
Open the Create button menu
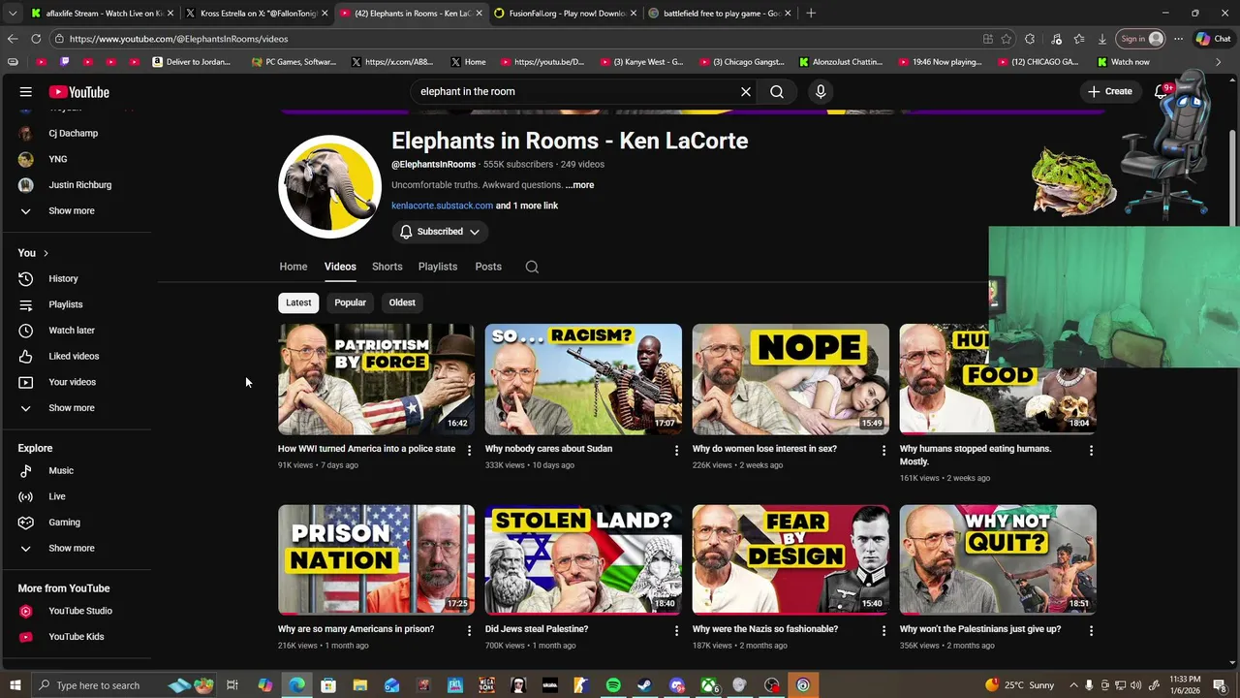[x=1109, y=92]
